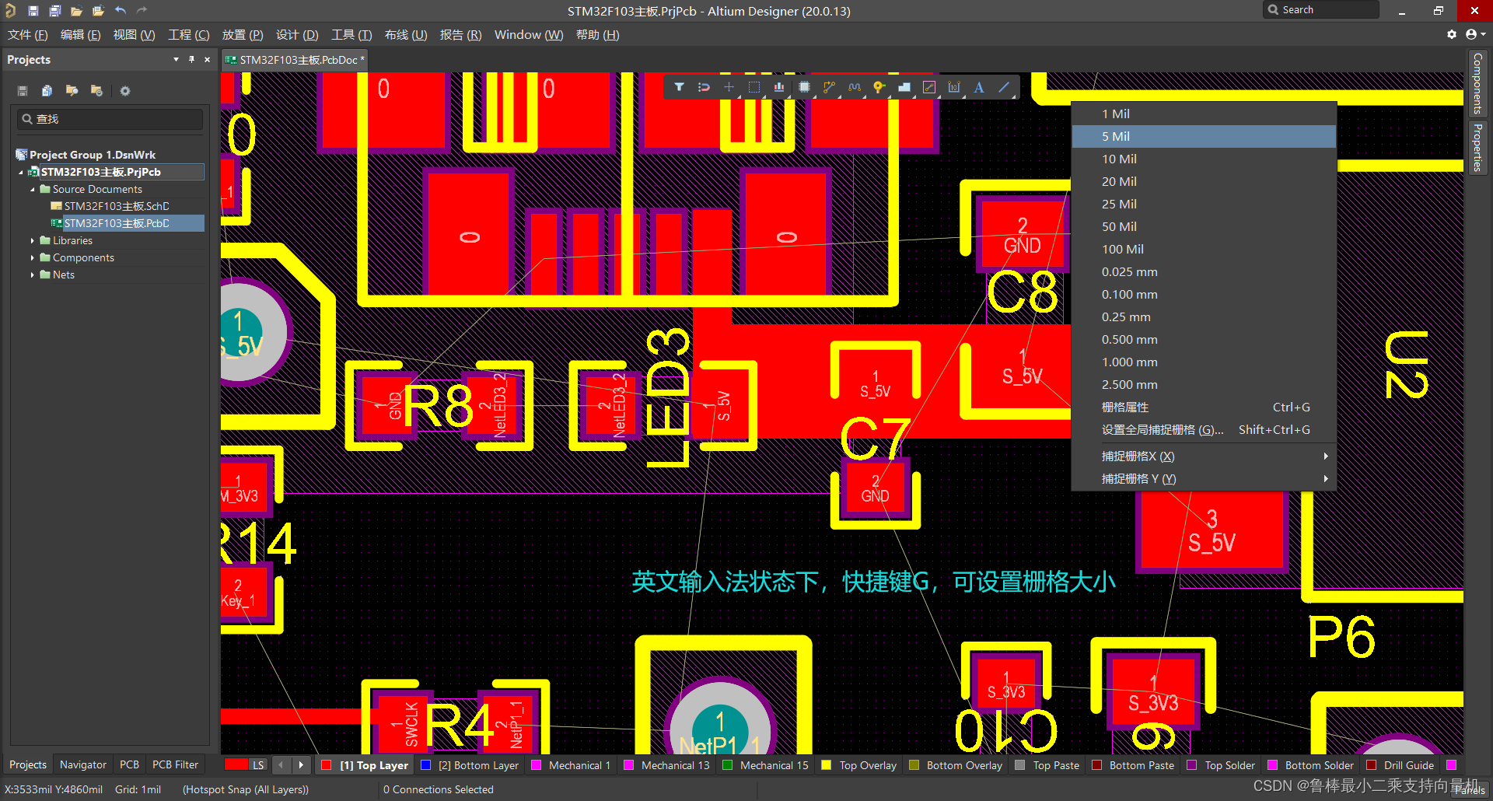The width and height of the screenshot is (1493, 801).
Task: Open Projects panel settings gear
Action: pos(124,91)
